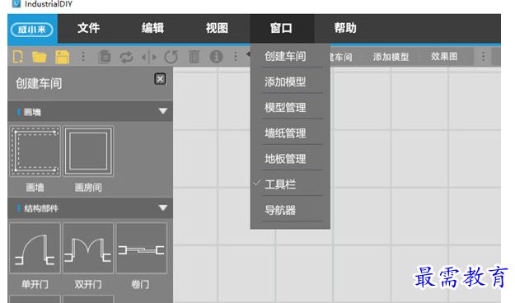Open the 编辑 menu

pyautogui.click(x=152, y=28)
